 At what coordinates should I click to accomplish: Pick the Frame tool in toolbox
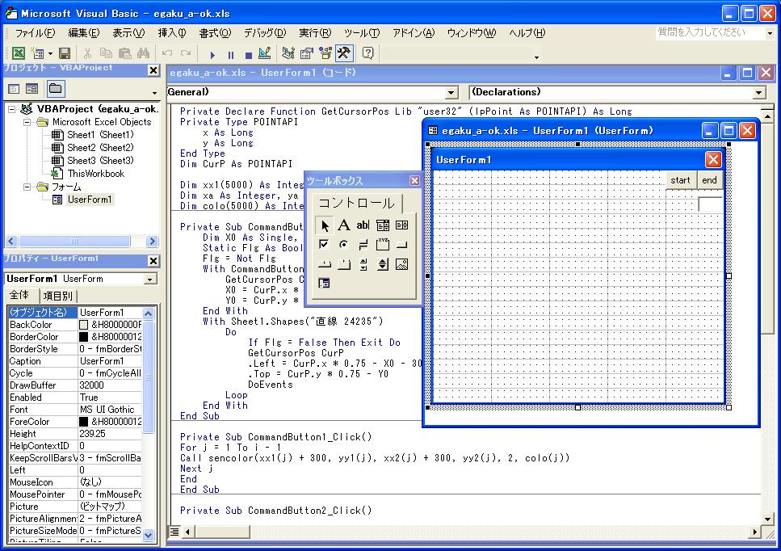coord(383,245)
